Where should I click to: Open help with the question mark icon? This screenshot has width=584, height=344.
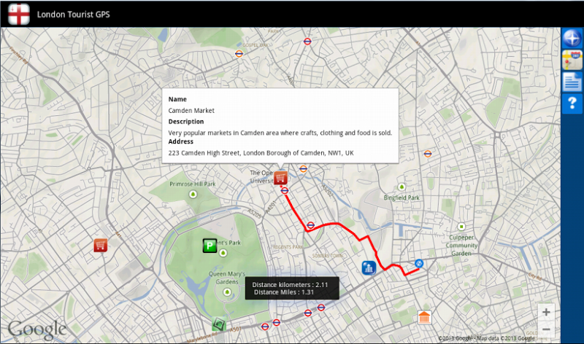[572, 103]
